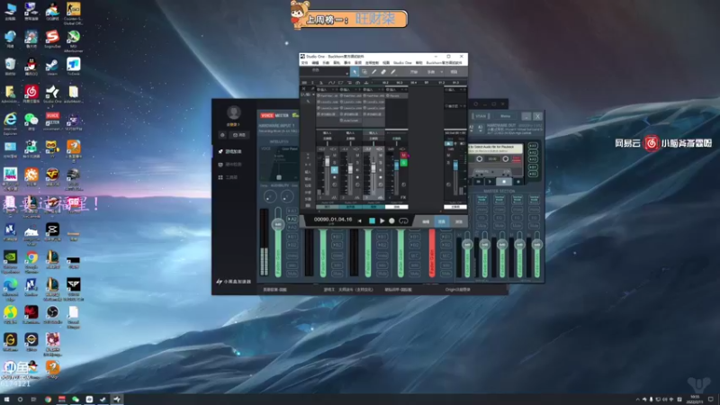
Task: Select the Eraser tool in Studio One toolbar
Action: pyautogui.click(x=383, y=72)
